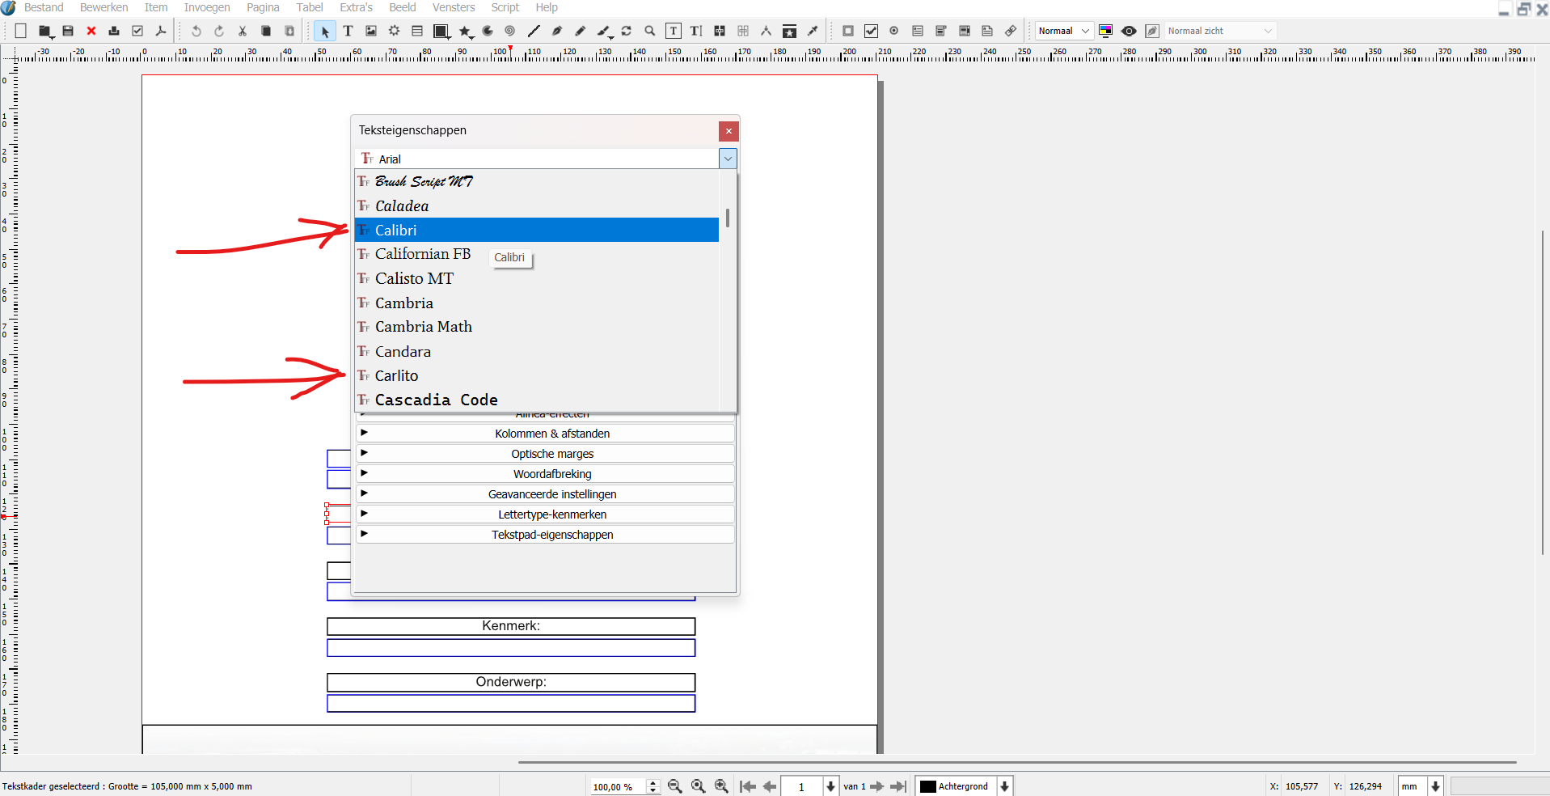
Task: Select the Text Frame tool
Action: (348, 31)
